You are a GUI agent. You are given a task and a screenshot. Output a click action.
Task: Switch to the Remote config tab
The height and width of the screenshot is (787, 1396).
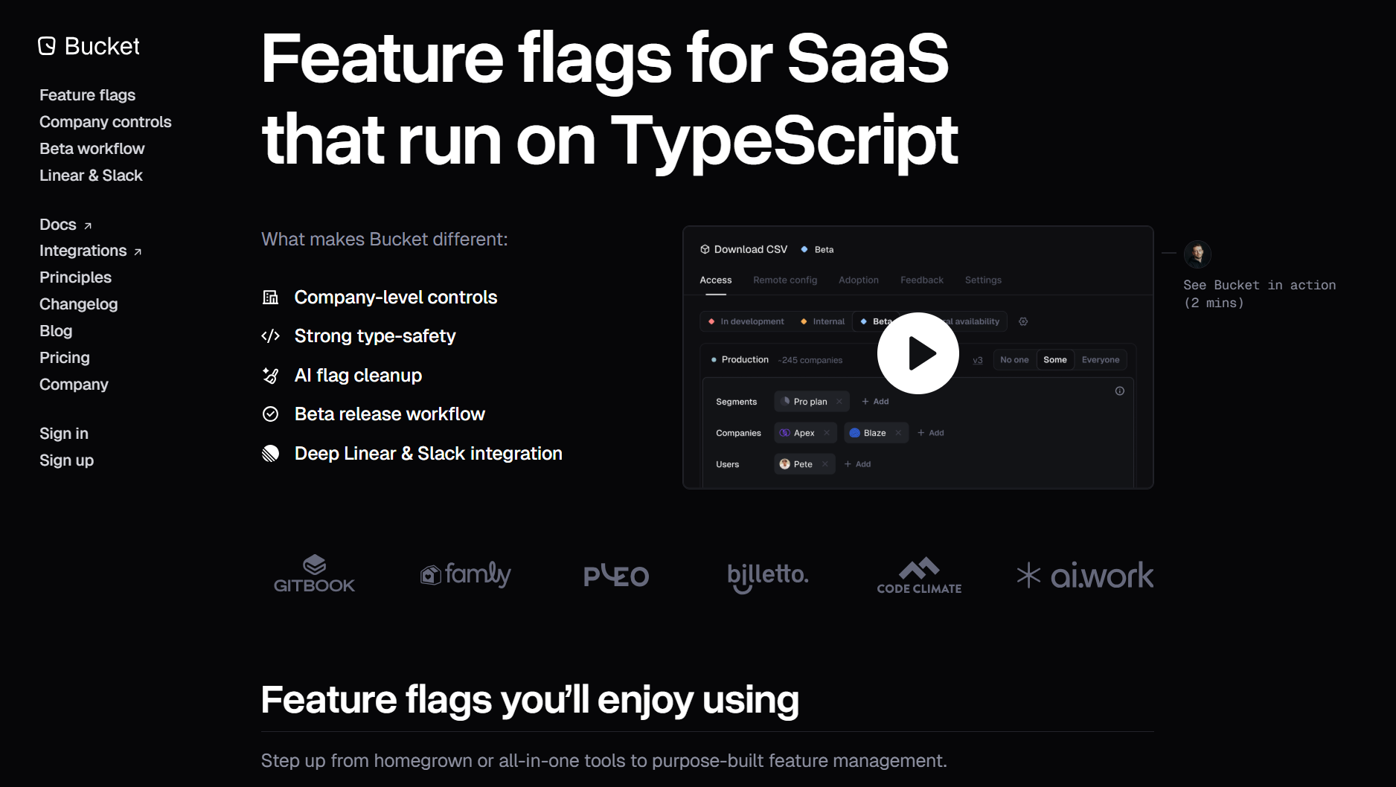tap(785, 280)
